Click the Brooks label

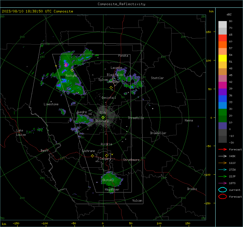[x=192, y=189]
